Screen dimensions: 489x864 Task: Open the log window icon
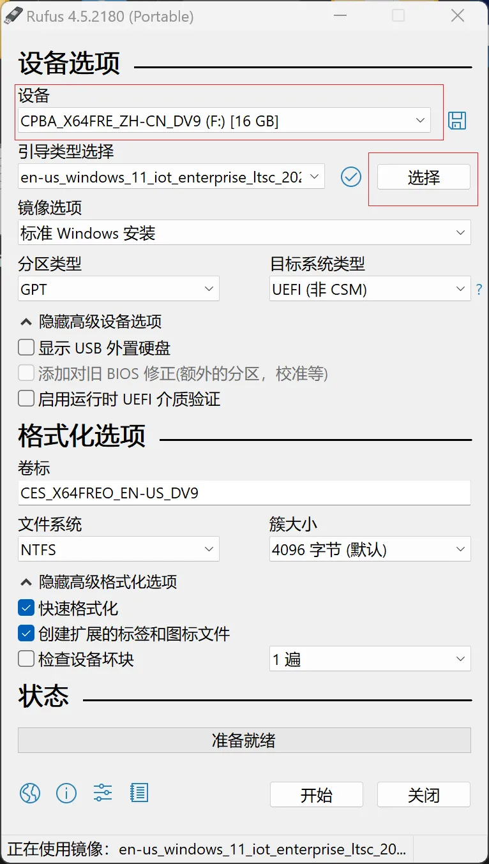click(139, 793)
